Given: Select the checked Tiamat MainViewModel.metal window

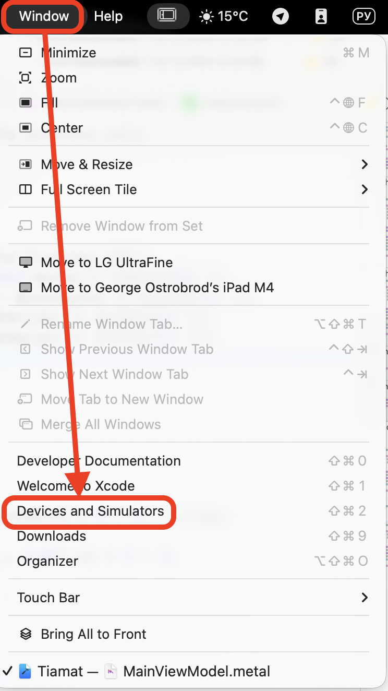Looking at the screenshot, I should coord(144,671).
